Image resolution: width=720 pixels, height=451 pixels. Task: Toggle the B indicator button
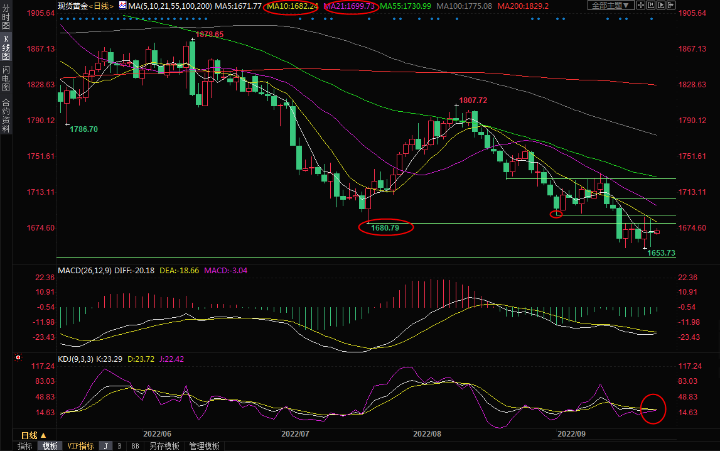pos(120,446)
